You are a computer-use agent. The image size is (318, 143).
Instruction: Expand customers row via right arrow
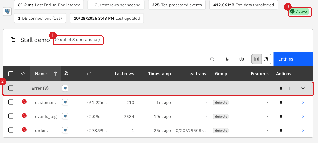tap(303, 102)
